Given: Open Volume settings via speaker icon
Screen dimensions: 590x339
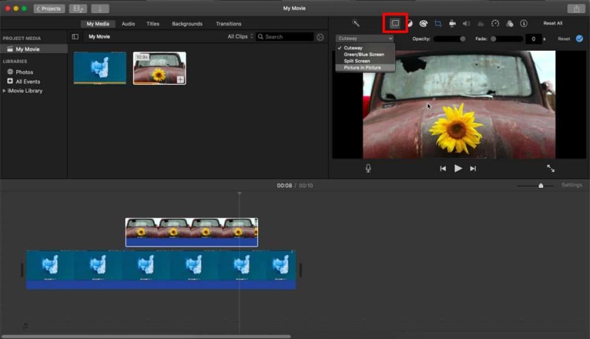Looking at the screenshot, I should coord(466,23).
